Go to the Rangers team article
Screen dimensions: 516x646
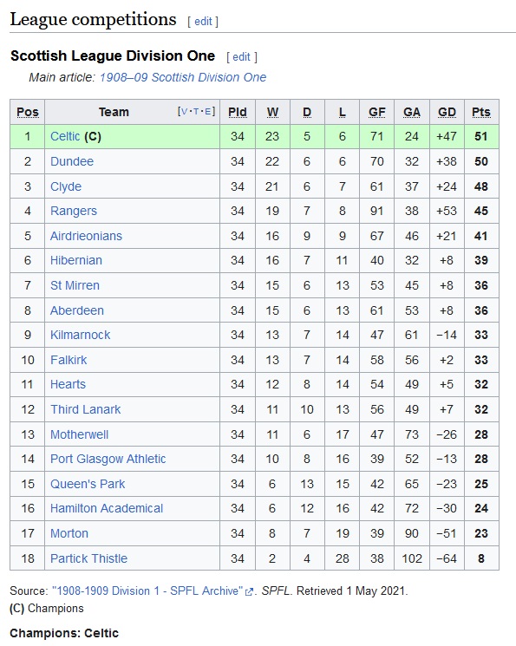74,211
